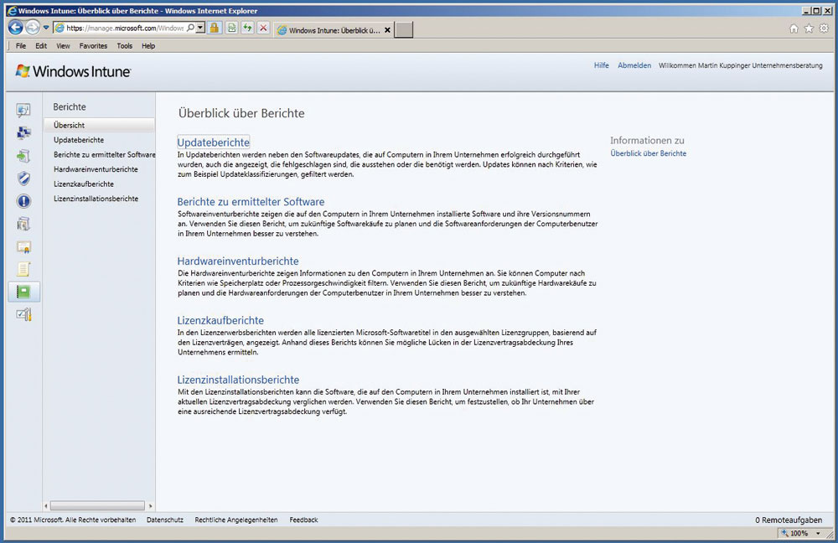Open the Alerts exclamation mark icon
Screen dimensions: 838x543
tap(23, 201)
